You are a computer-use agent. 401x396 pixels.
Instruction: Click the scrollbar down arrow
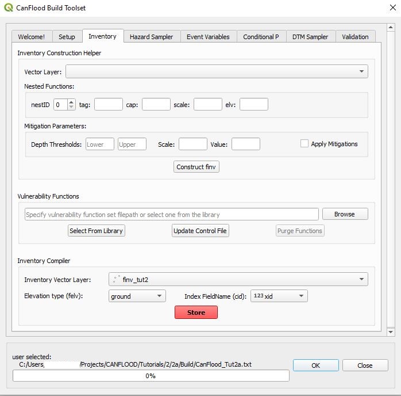pyautogui.click(x=391, y=332)
